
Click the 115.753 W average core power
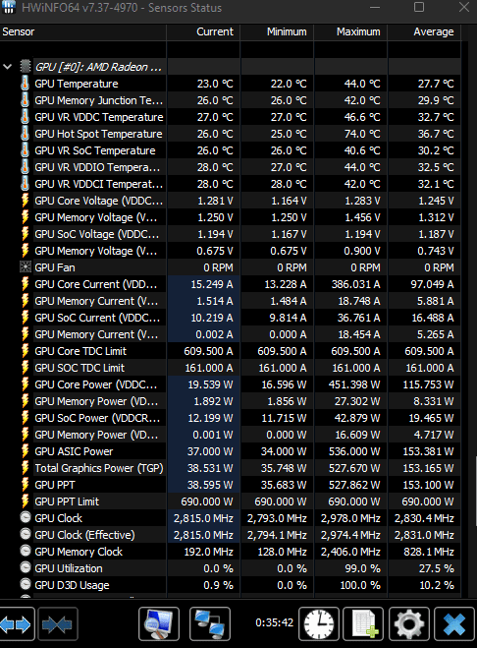click(428, 384)
